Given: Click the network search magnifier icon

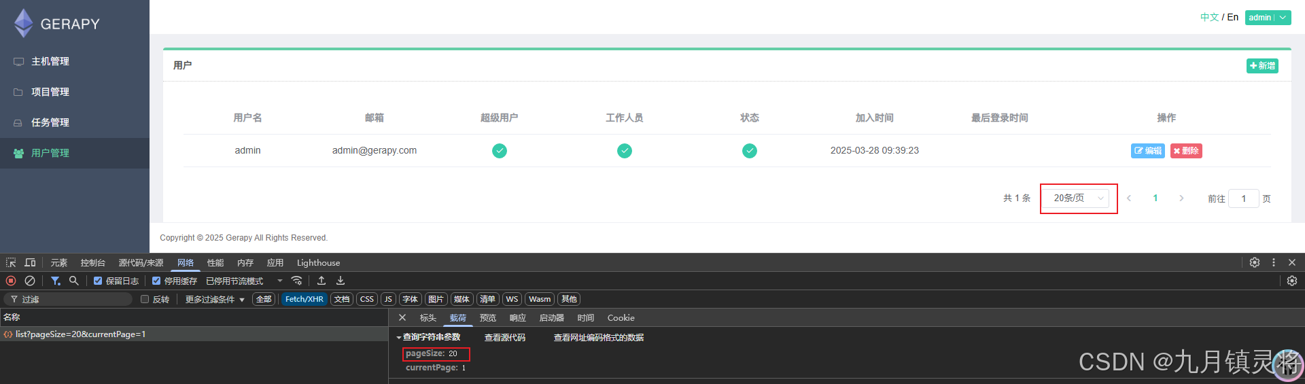Looking at the screenshot, I should tap(74, 281).
